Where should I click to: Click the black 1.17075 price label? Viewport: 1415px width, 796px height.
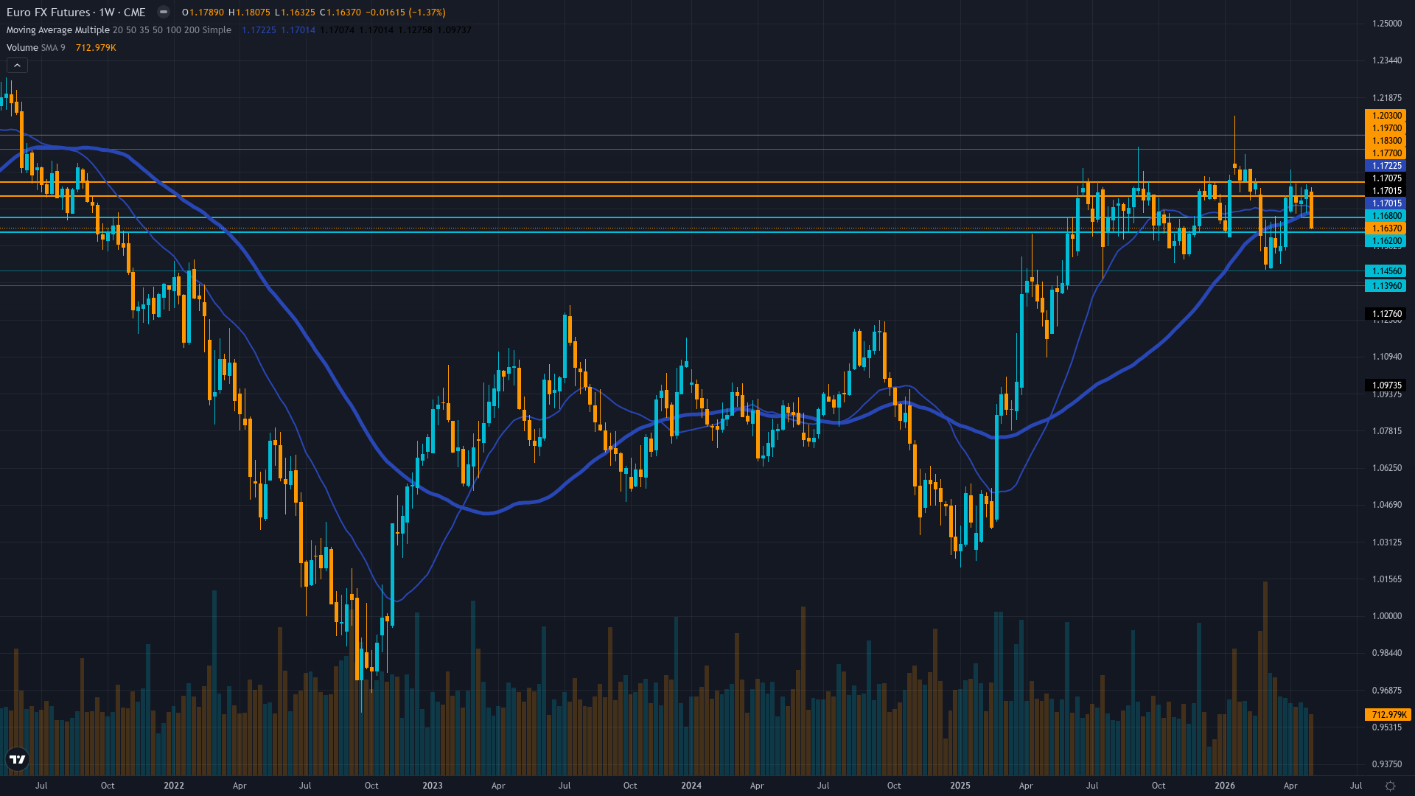(x=1386, y=178)
